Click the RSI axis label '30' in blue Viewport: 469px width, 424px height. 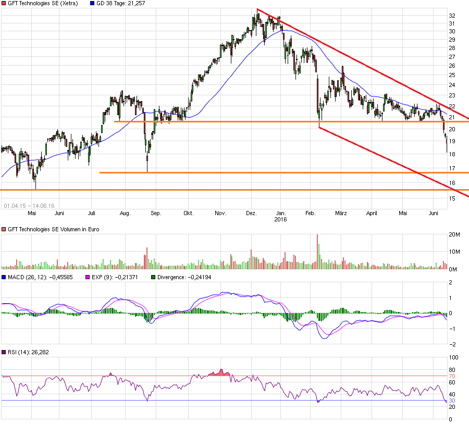pyautogui.click(x=452, y=401)
